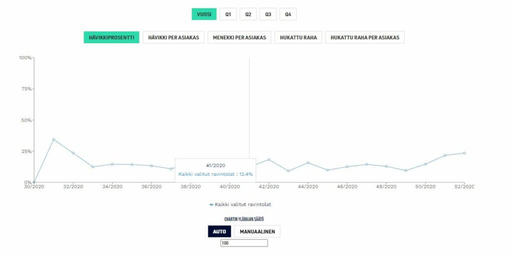The image size is (513, 255).
Task: Click the data point at week 32/2020
Action: (73, 153)
